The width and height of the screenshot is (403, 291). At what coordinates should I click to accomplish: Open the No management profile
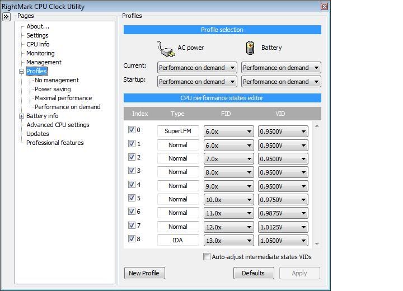[x=57, y=80]
